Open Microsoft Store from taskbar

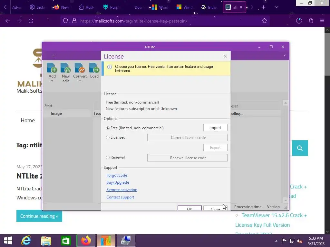click(x=66, y=241)
